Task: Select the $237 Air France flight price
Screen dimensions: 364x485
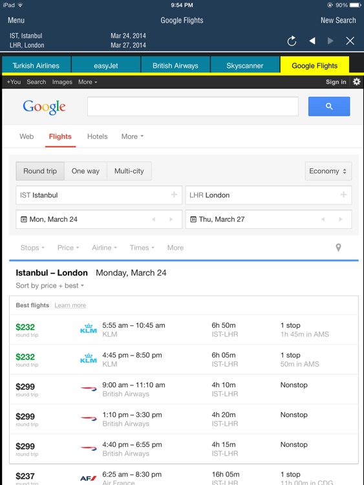Action: (x=25, y=476)
